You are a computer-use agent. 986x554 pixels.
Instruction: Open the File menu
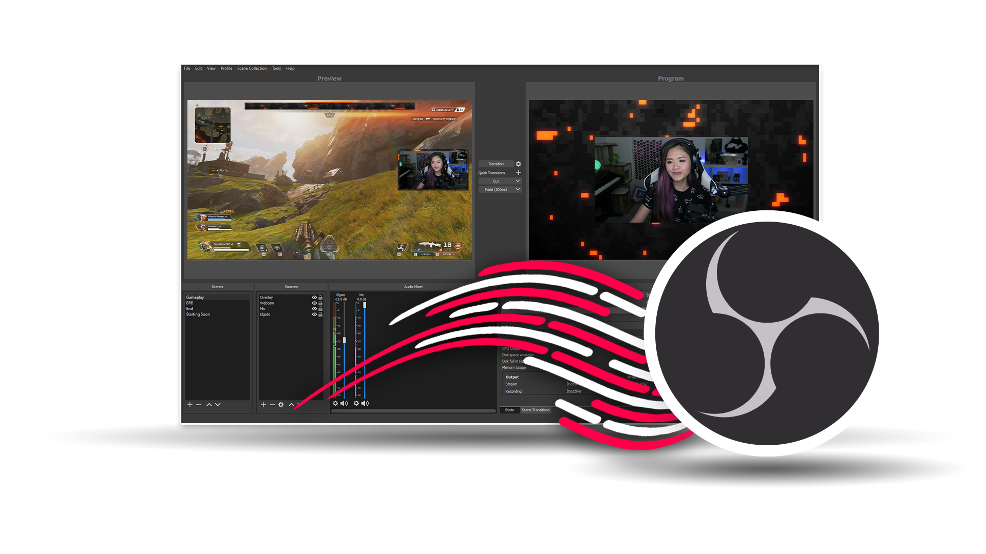click(187, 68)
